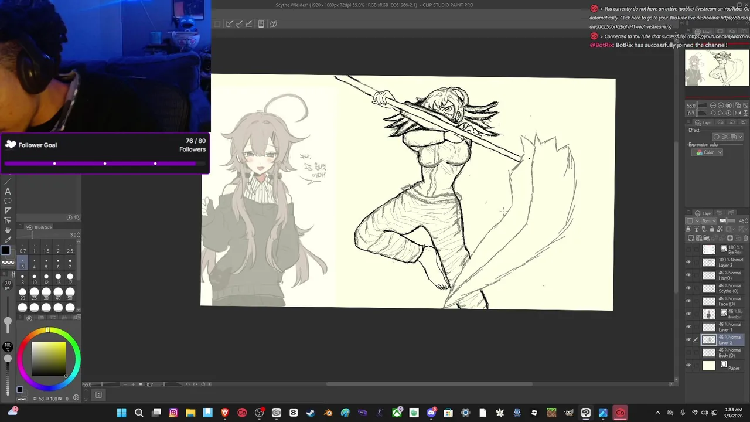The image size is (750, 422).
Task: Click inside the color square picker
Action: tap(49, 359)
